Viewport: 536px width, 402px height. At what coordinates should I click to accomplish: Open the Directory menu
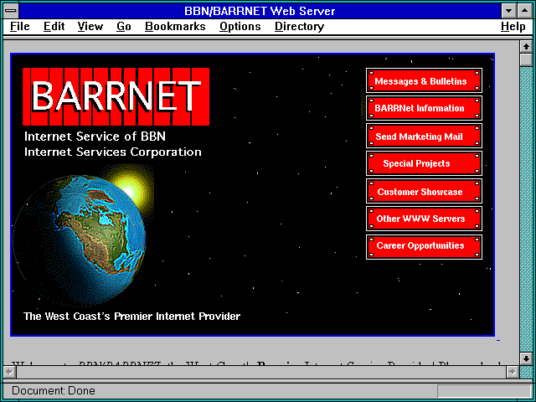click(300, 27)
